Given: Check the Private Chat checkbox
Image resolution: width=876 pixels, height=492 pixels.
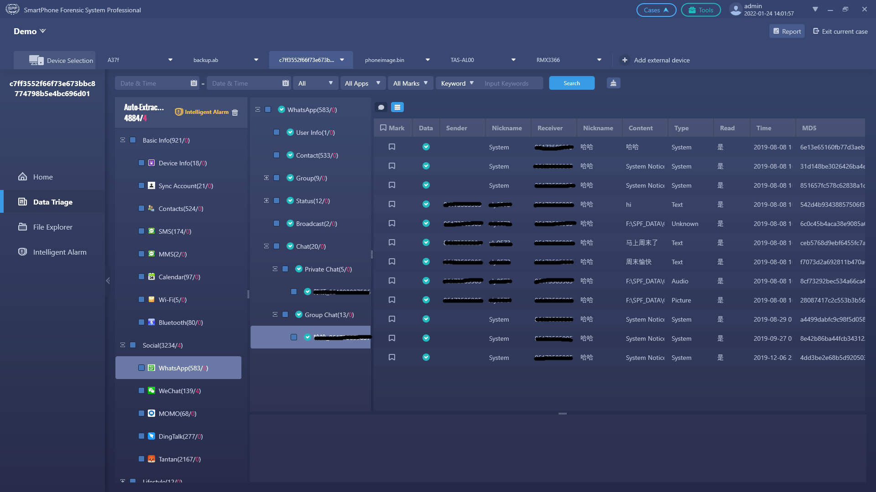Looking at the screenshot, I should [285, 269].
